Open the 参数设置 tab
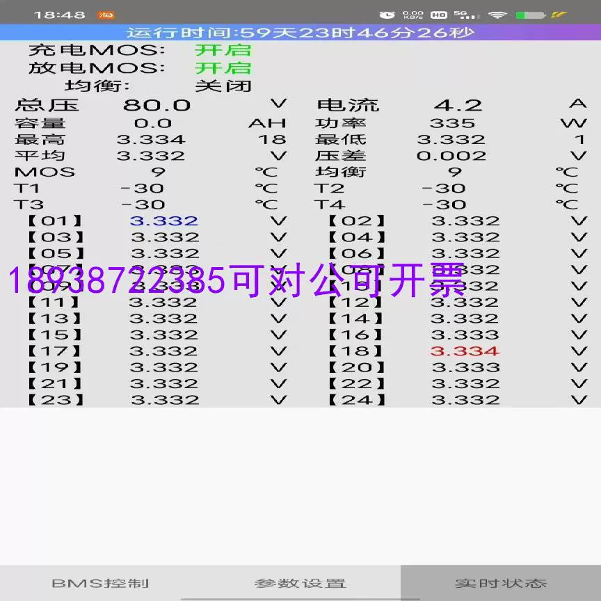This screenshot has width=601, height=601. [x=300, y=583]
